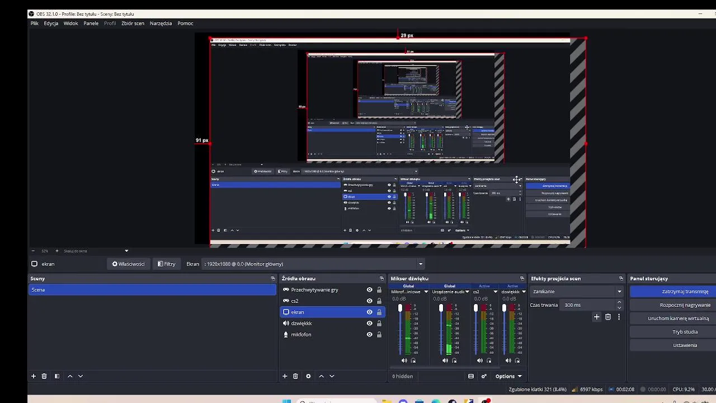Image resolution: width=716 pixels, height=403 pixels.
Task: Zoom in preview with plus icon
Action: click(x=56, y=251)
